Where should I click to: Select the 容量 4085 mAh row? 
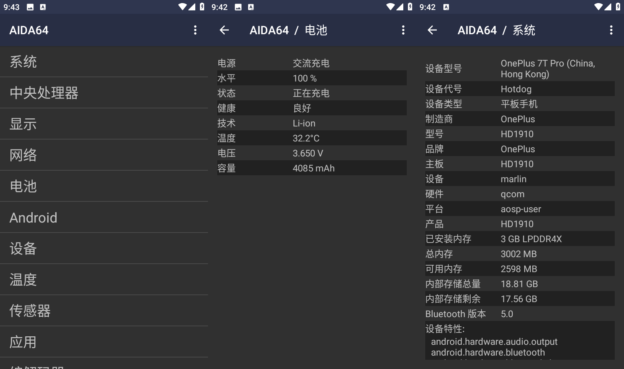coord(312,168)
